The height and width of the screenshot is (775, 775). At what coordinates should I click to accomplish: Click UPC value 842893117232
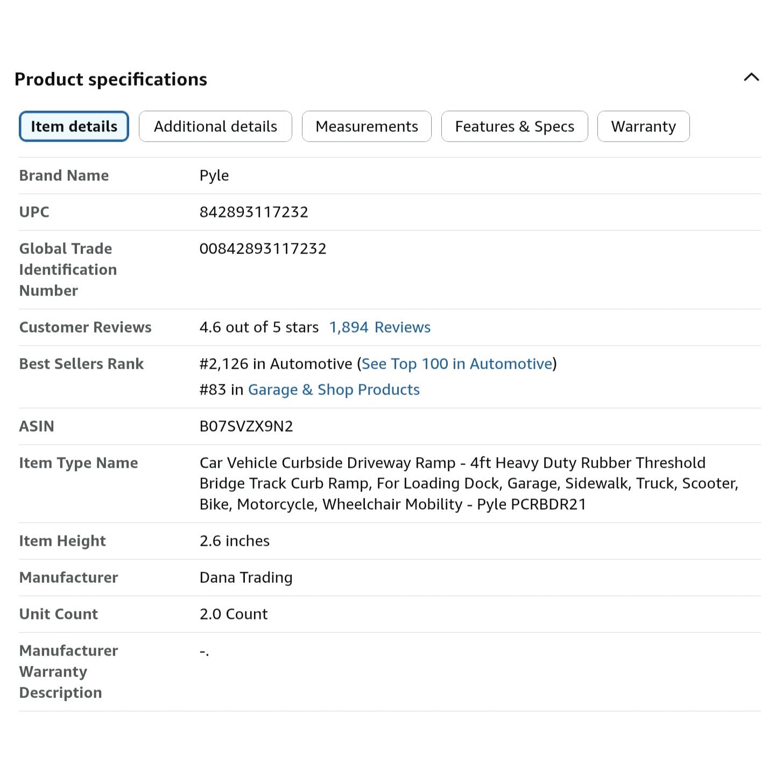(254, 212)
